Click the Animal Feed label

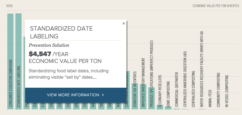tap(210, 99)
